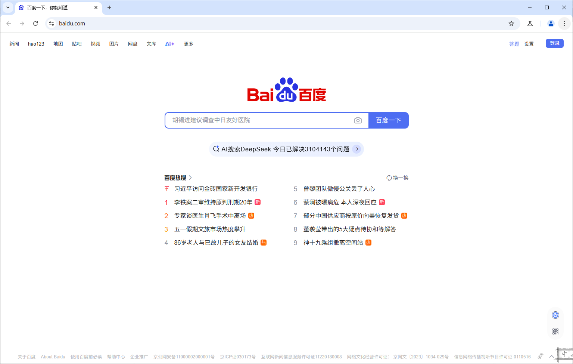573x364 pixels.
Task: View site information icon in address bar
Action: tap(52, 24)
